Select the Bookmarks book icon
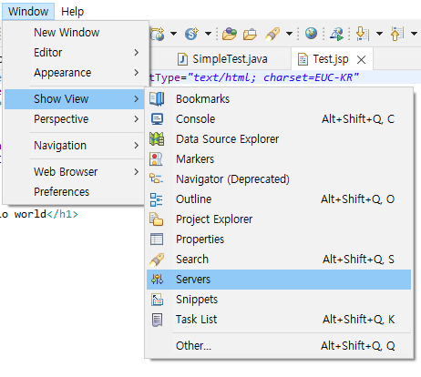Image resolution: width=421 pixels, height=377 pixels. [157, 99]
